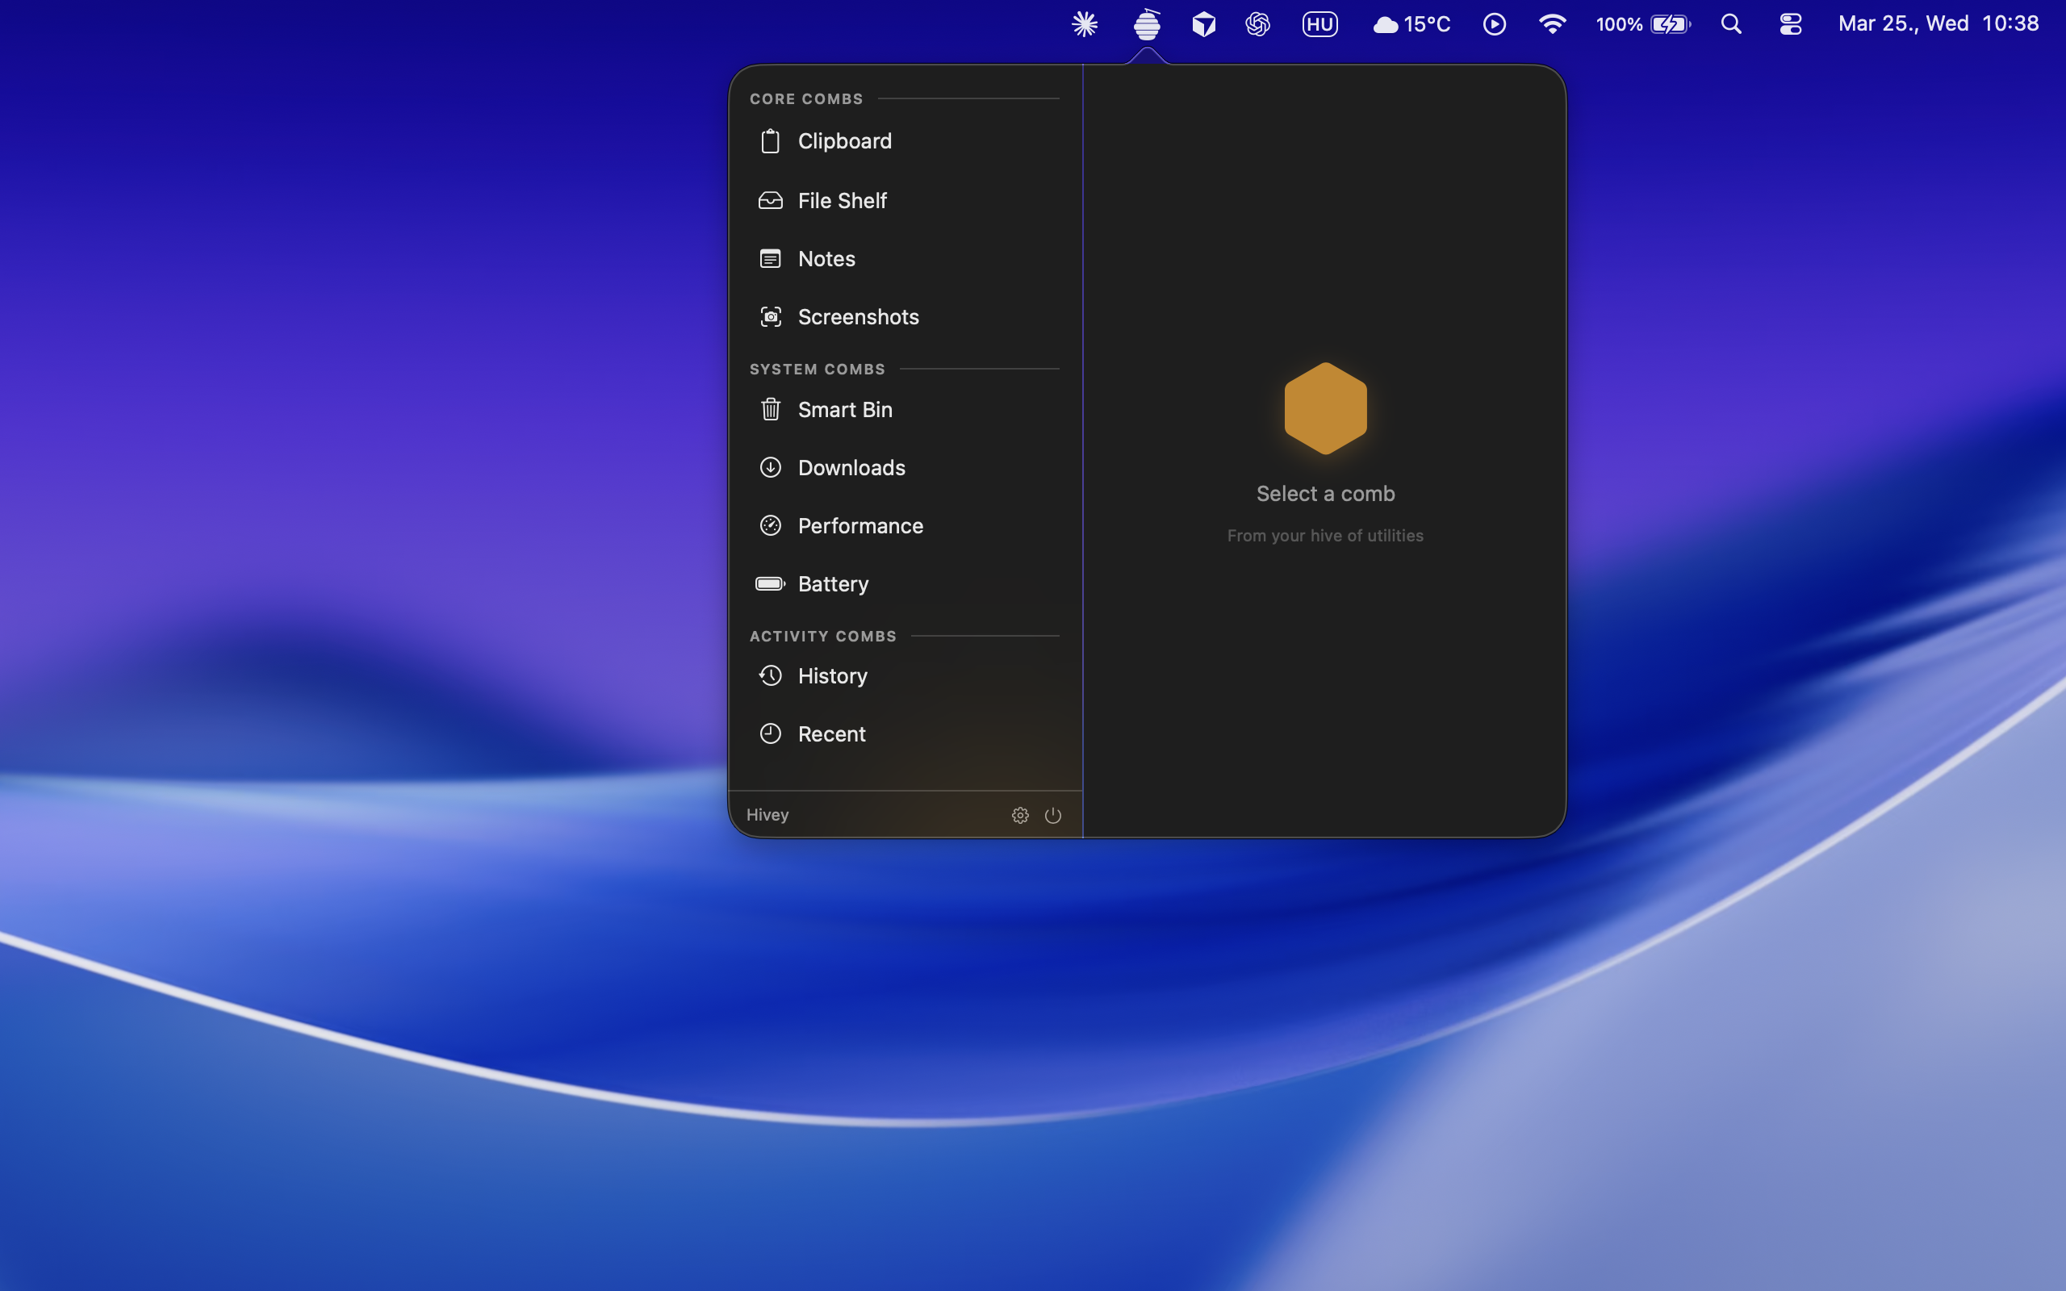This screenshot has height=1291, width=2066.
Task: Click the Hivey beehive menu bar icon
Action: [x=1147, y=24]
